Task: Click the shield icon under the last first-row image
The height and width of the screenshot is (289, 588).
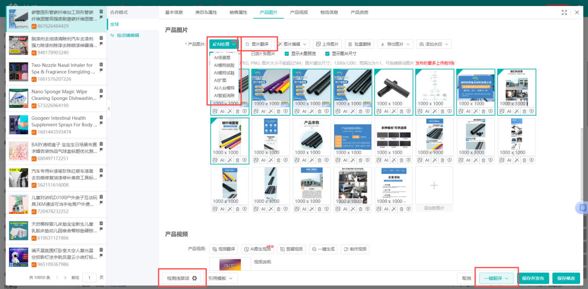Action: point(531,112)
